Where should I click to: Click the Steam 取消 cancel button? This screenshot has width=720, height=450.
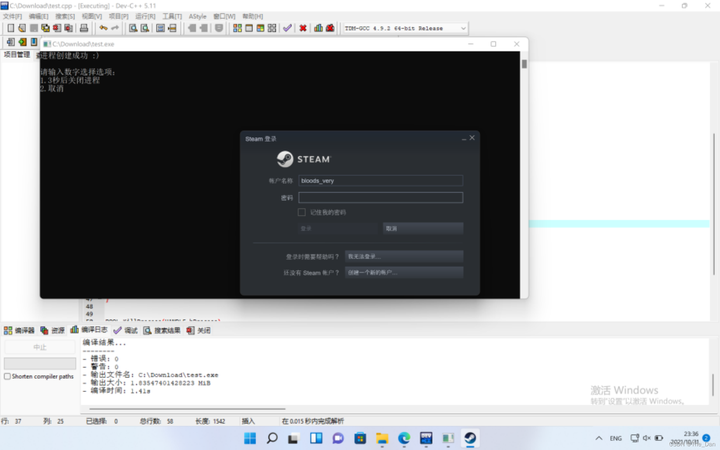[423, 228]
